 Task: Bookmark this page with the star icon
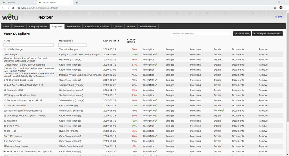(x=275, y=8)
